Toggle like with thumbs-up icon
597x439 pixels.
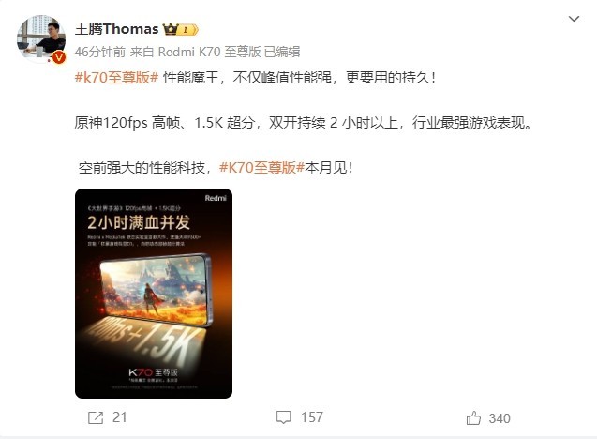point(473,418)
